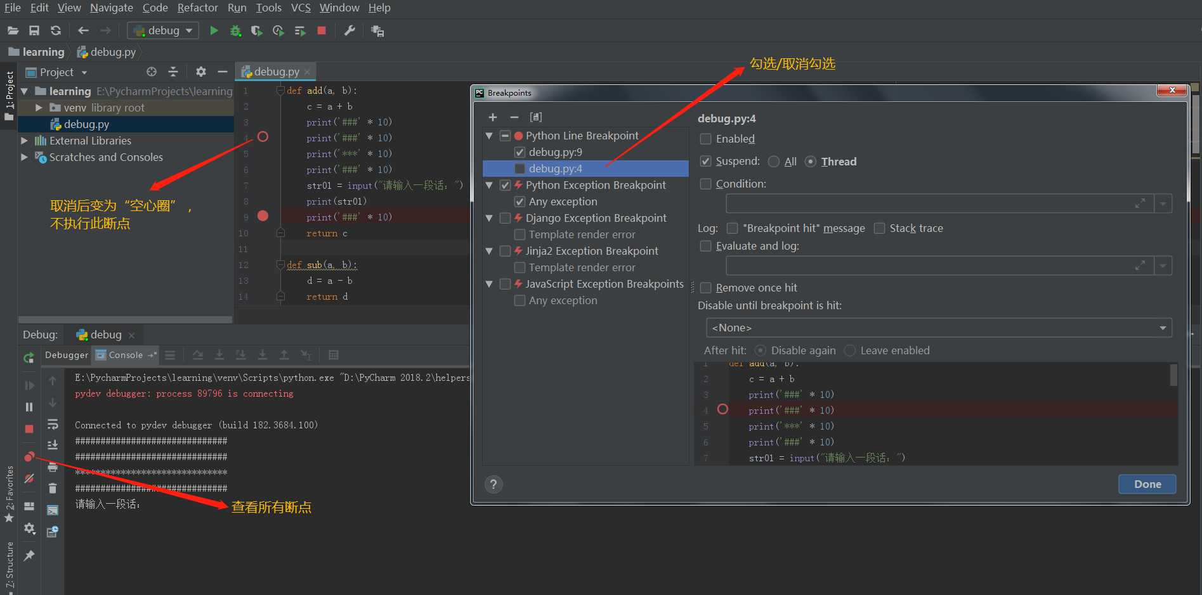Toggle the Enabled checkbox for debug.py:4
The height and width of the screenshot is (595, 1202).
tap(705, 139)
